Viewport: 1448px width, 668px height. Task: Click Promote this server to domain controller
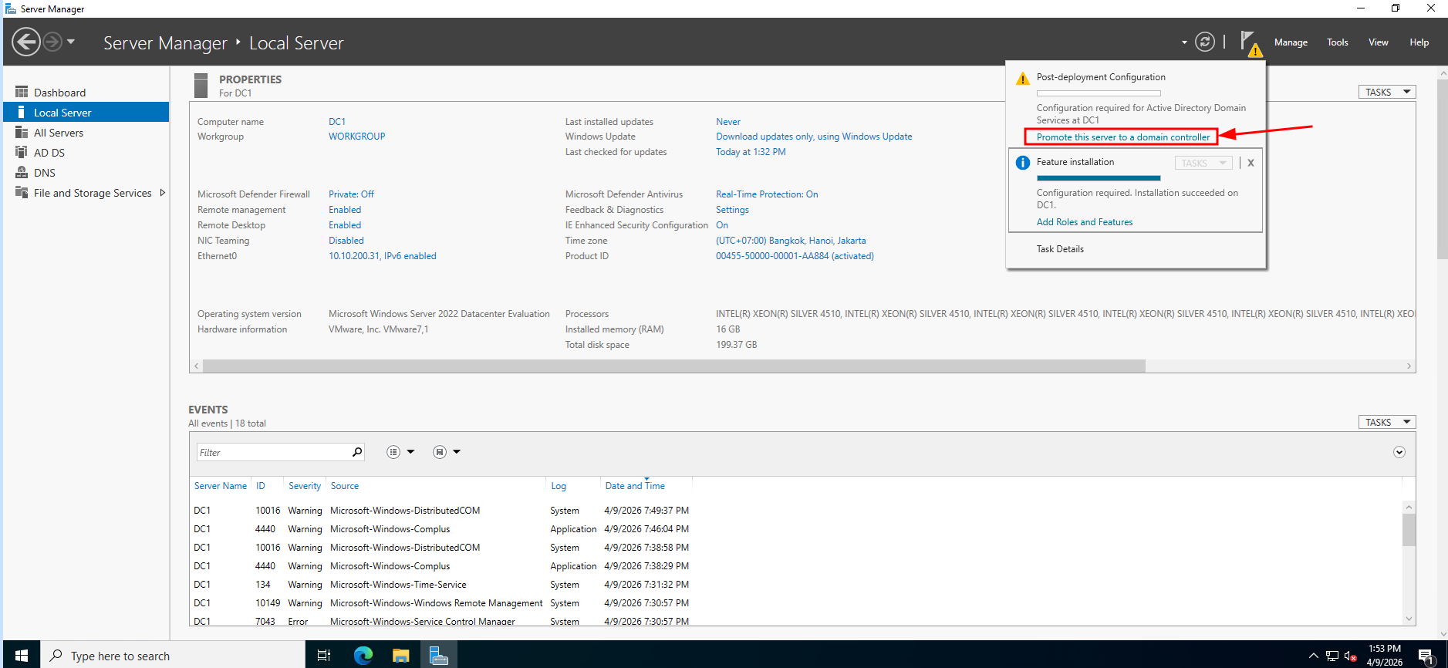(1122, 137)
